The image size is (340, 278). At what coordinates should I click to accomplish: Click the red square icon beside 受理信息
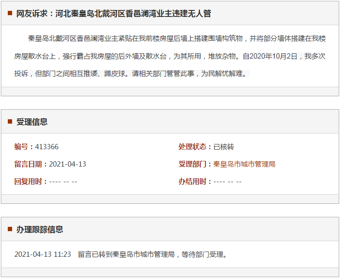[10, 121]
